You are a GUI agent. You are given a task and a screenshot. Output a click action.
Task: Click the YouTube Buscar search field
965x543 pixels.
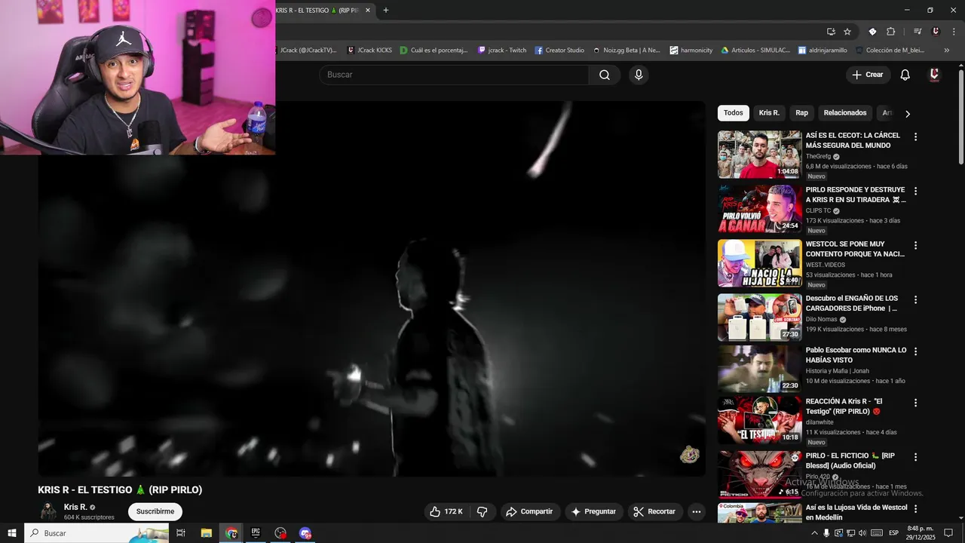tap(454, 75)
